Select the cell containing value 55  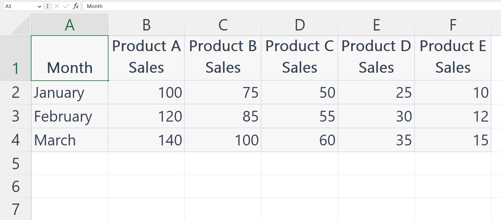pos(299,116)
